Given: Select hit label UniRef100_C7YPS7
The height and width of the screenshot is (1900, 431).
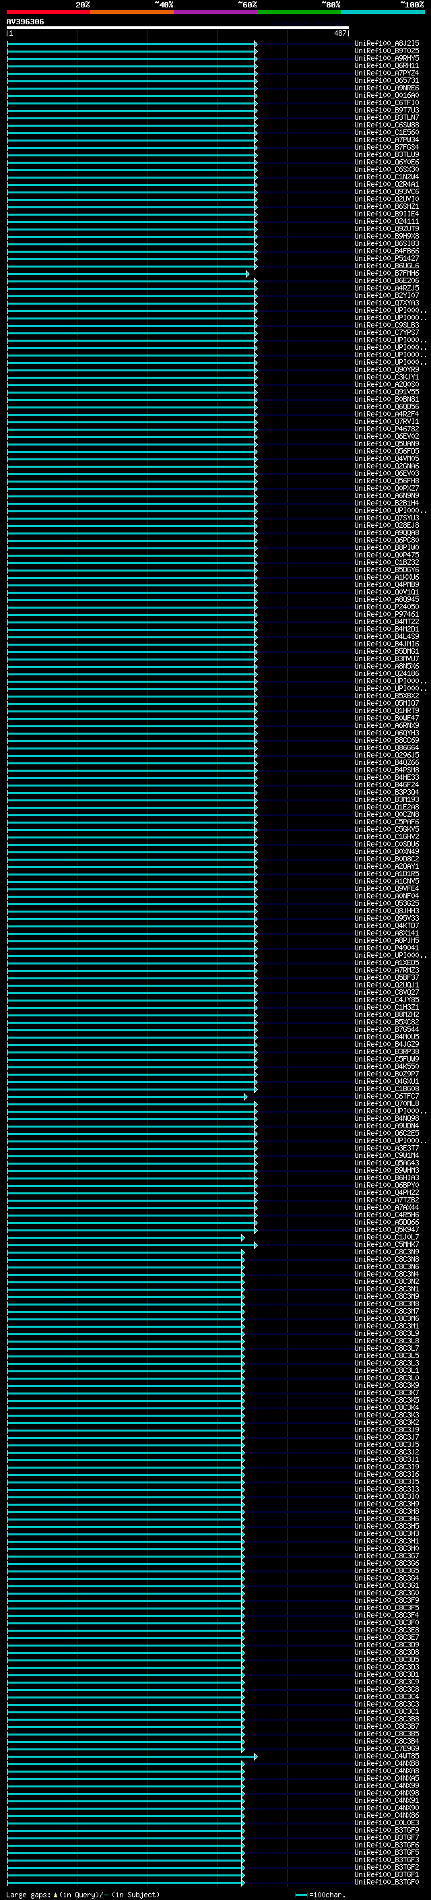Looking at the screenshot, I should click(x=387, y=333).
